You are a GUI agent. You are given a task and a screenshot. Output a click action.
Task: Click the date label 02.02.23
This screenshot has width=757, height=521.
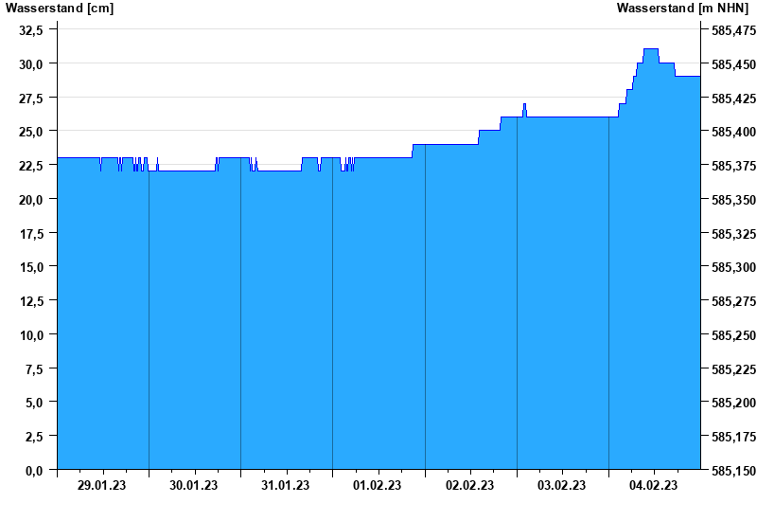(x=469, y=485)
